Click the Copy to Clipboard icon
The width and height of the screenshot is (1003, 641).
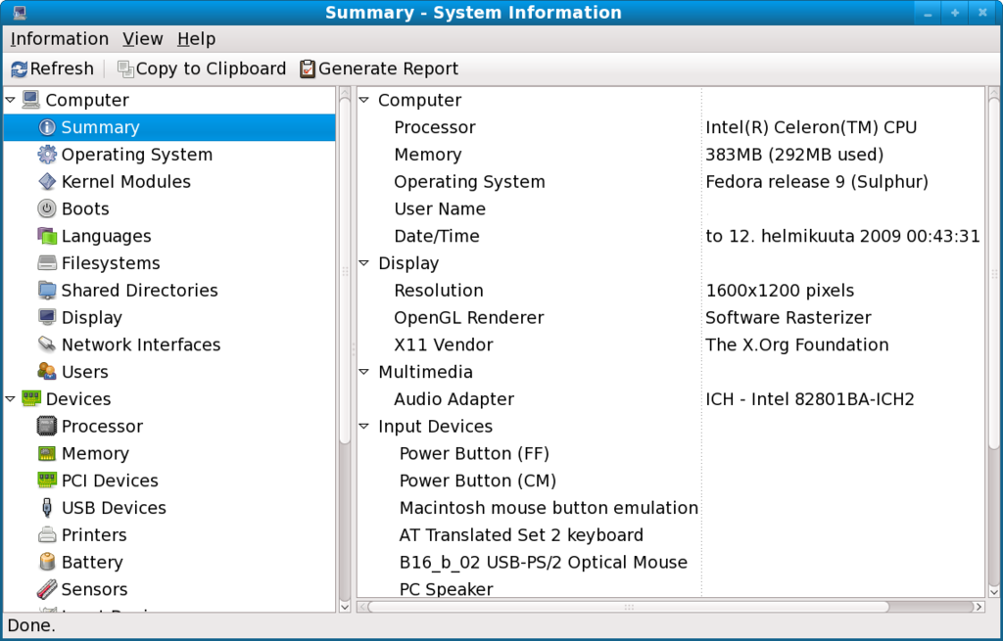125,69
